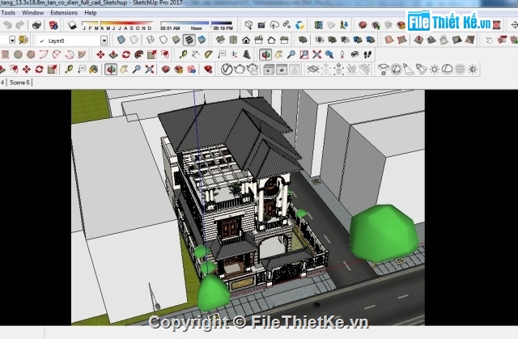Select Tape Measure tool in third row
The width and height of the screenshot is (518, 339).
click(x=183, y=54)
